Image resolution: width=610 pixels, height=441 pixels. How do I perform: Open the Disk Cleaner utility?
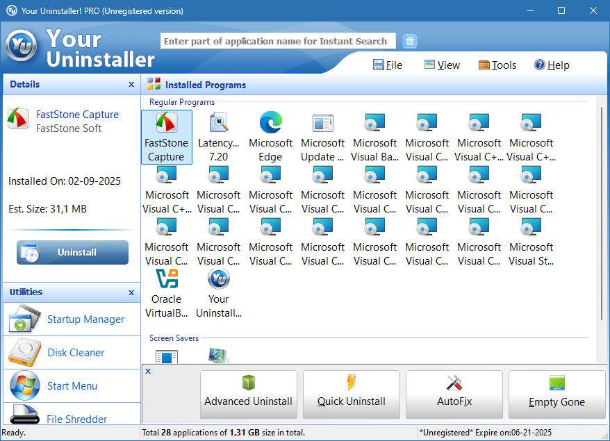click(x=72, y=353)
